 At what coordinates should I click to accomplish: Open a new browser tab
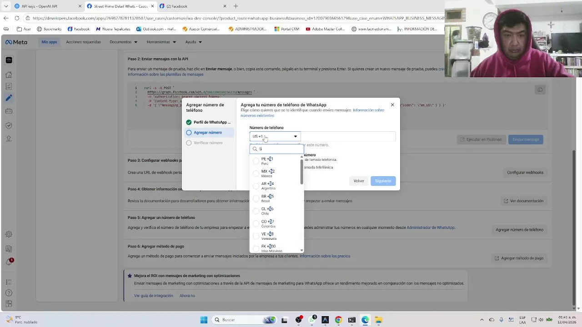236,6
